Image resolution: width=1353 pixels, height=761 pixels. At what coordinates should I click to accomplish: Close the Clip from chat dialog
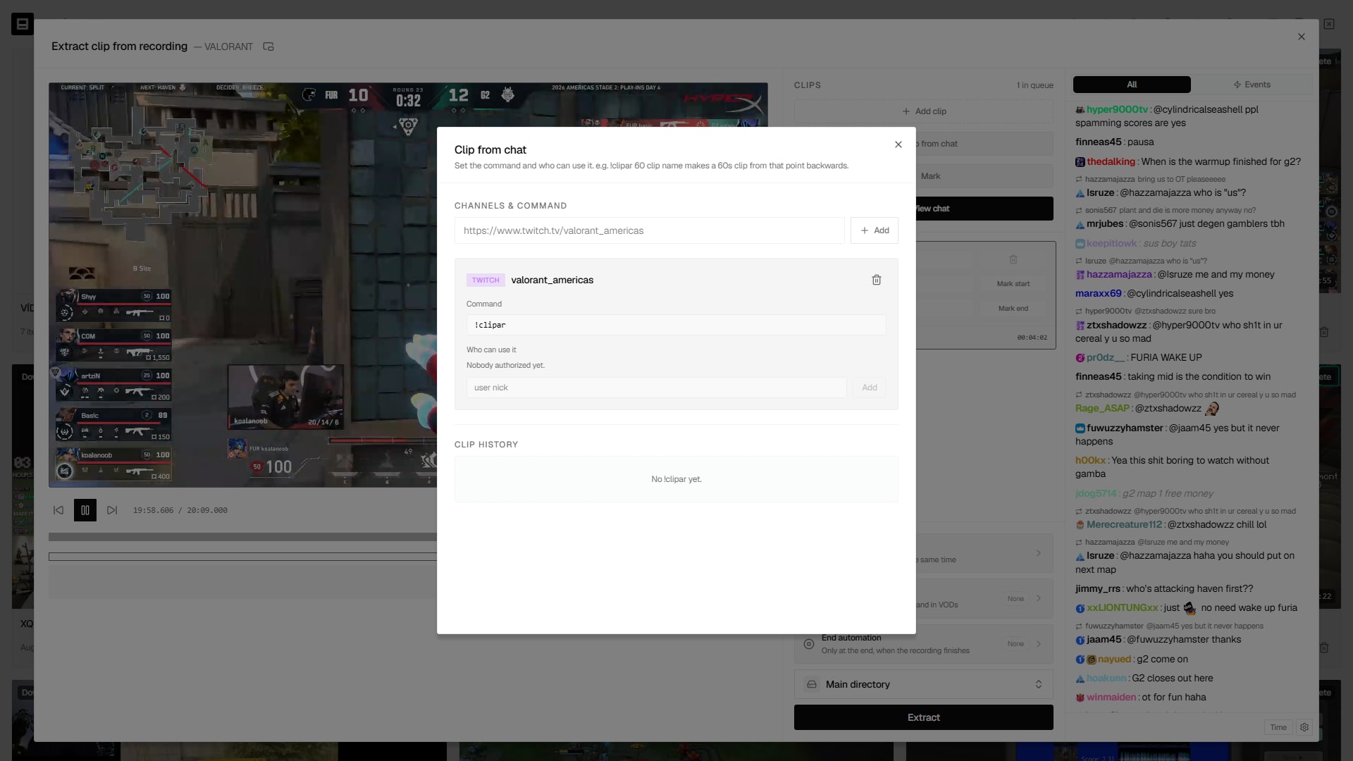point(898,144)
